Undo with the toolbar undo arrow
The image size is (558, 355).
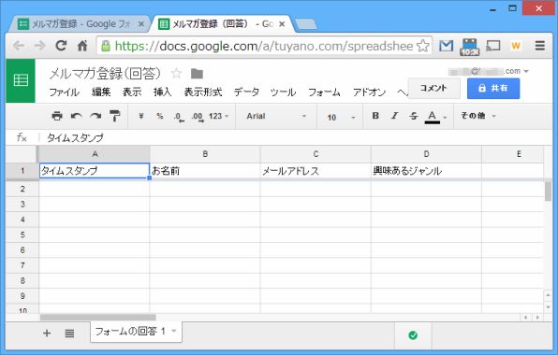tap(76, 116)
